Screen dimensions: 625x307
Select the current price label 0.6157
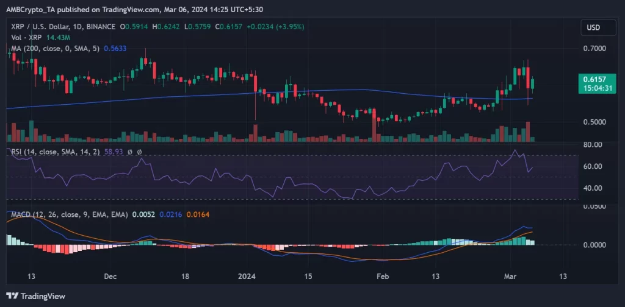tap(598, 79)
